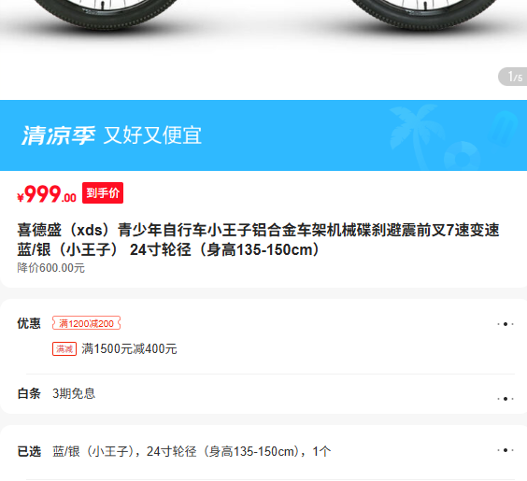Expand the selected 蓝/银 24寸轮径 specification

[x=192, y=451]
